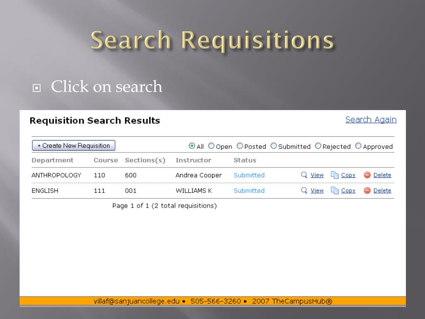Image resolution: width=425 pixels, height=319 pixels.
Task: Click Copy link for ENGLISH requisition
Action: click(348, 191)
